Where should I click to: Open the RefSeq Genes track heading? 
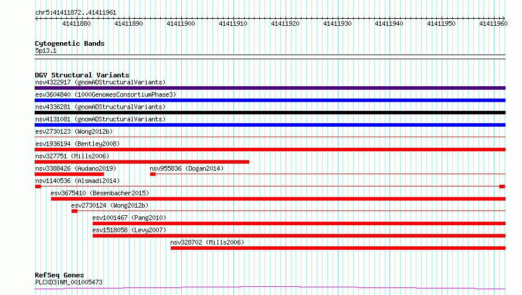(x=59, y=275)
